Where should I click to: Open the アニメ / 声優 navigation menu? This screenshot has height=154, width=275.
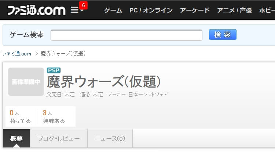click(235, 10)
